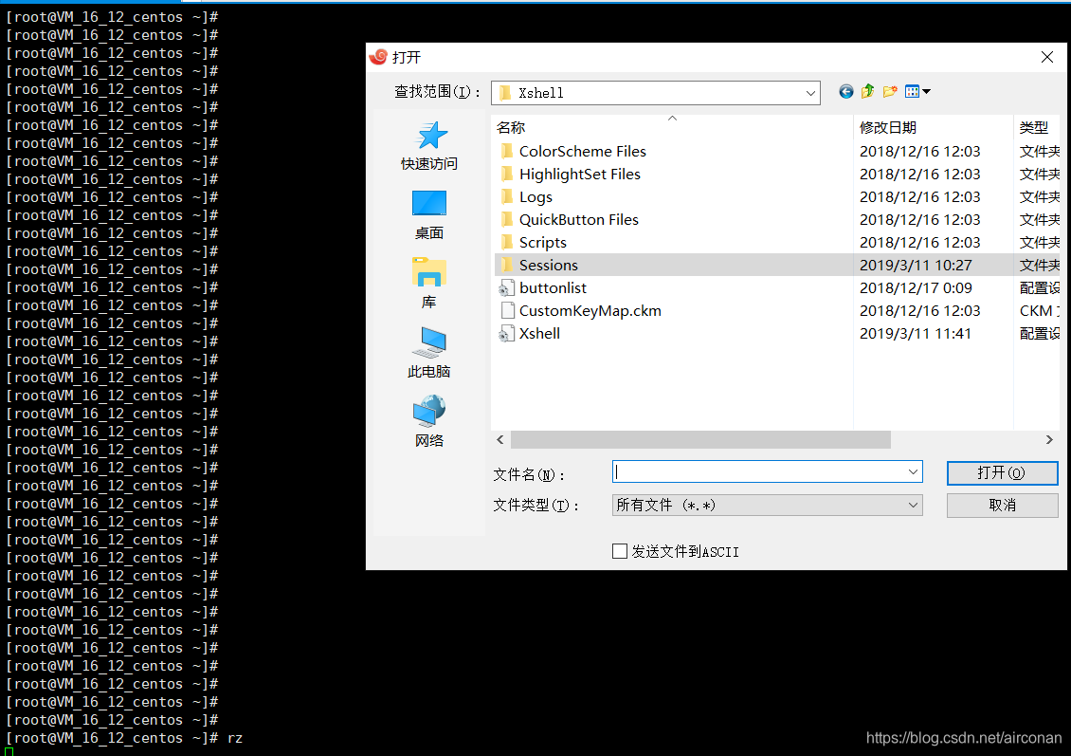The width and height of the screenshot is (1071, 756).
Task: Click Sessions date 2019/3/11 10:27
Action: click(x=916, y=266)
